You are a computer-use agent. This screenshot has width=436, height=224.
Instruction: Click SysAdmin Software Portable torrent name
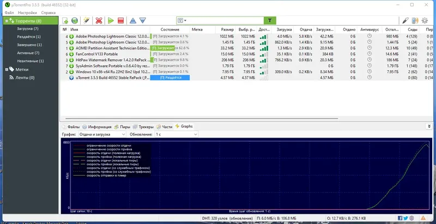113,66
